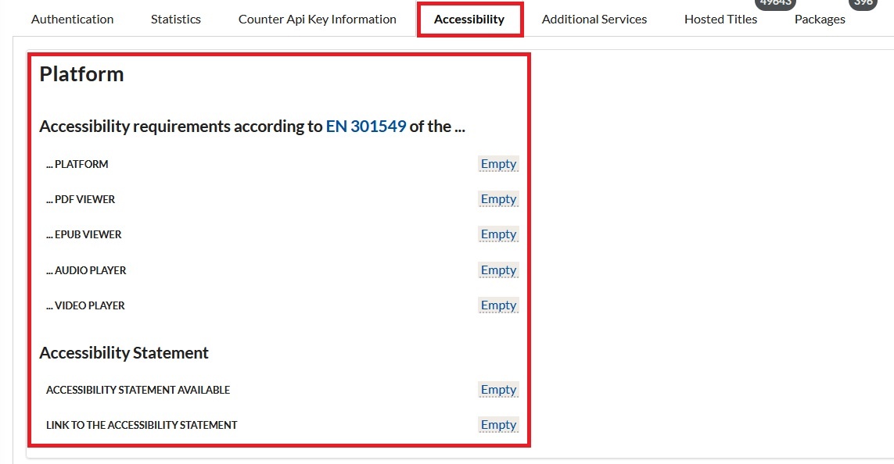Click the Accessibility Statement heading
Screen dimensions: 894x464
pos(124,353)
